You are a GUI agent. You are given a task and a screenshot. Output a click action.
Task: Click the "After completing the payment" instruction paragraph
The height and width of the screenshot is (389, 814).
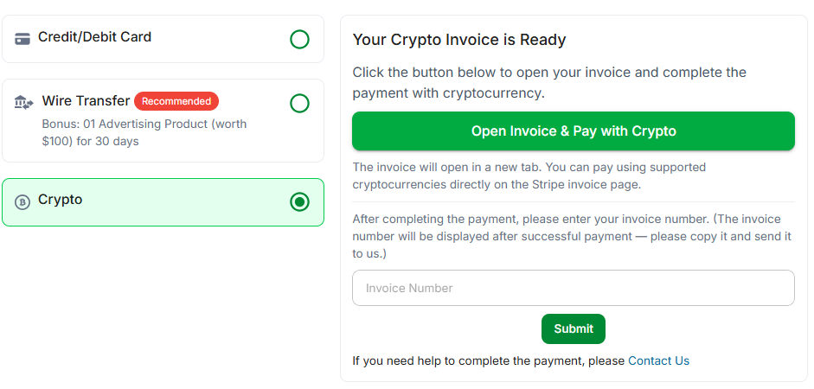[572, 236]
